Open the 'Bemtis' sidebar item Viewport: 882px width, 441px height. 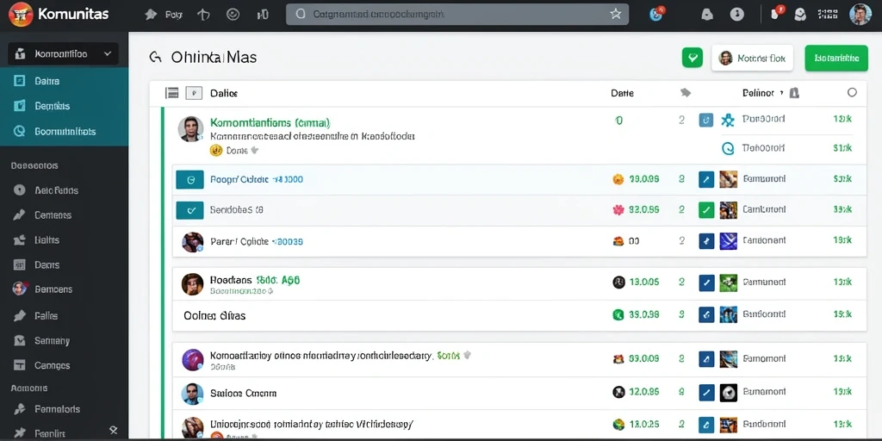click(64, 106)
